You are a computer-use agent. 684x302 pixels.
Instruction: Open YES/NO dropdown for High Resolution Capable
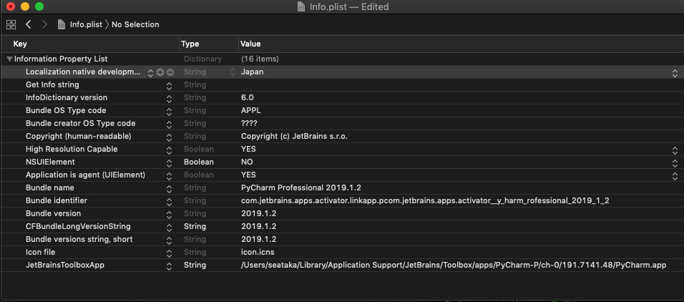pyautogui.click(x=675, y=150)
